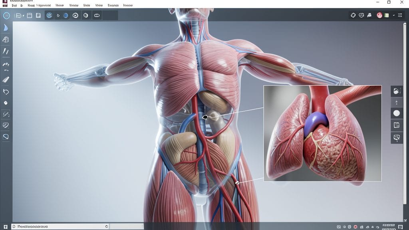Click the heart and lungs inset thumbnail

tap(323, 133)
